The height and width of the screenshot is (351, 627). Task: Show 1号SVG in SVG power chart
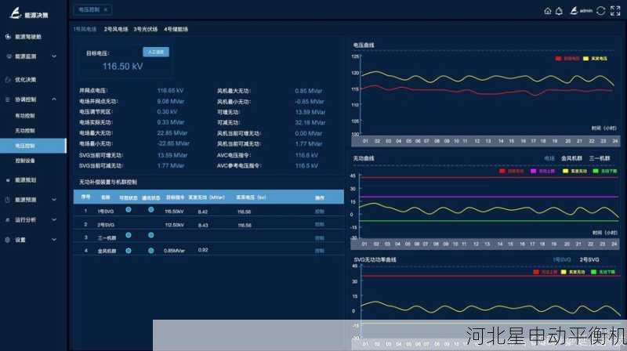[562, 260]
